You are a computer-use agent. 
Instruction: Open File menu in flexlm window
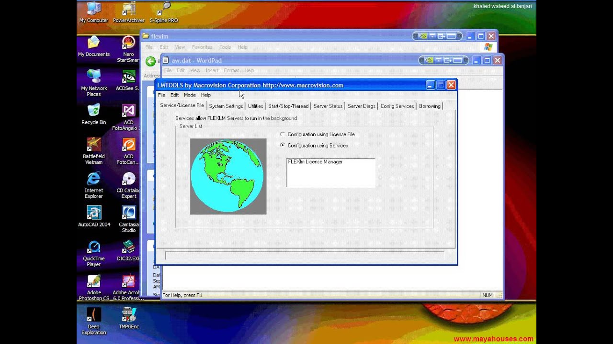(149, 47)
